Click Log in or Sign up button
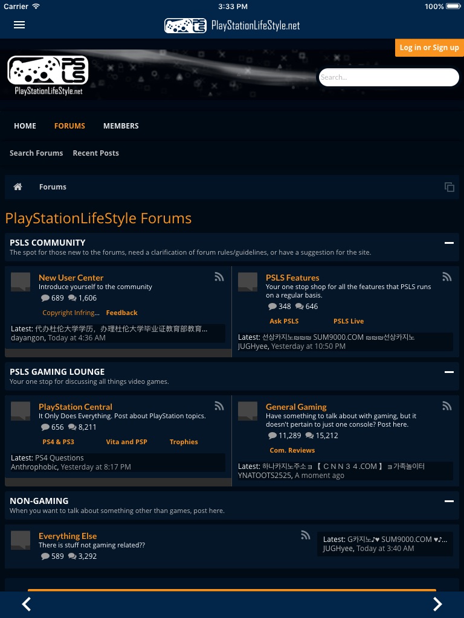The width and height of the screenshot is (464, 618). [x=430, y=48]
